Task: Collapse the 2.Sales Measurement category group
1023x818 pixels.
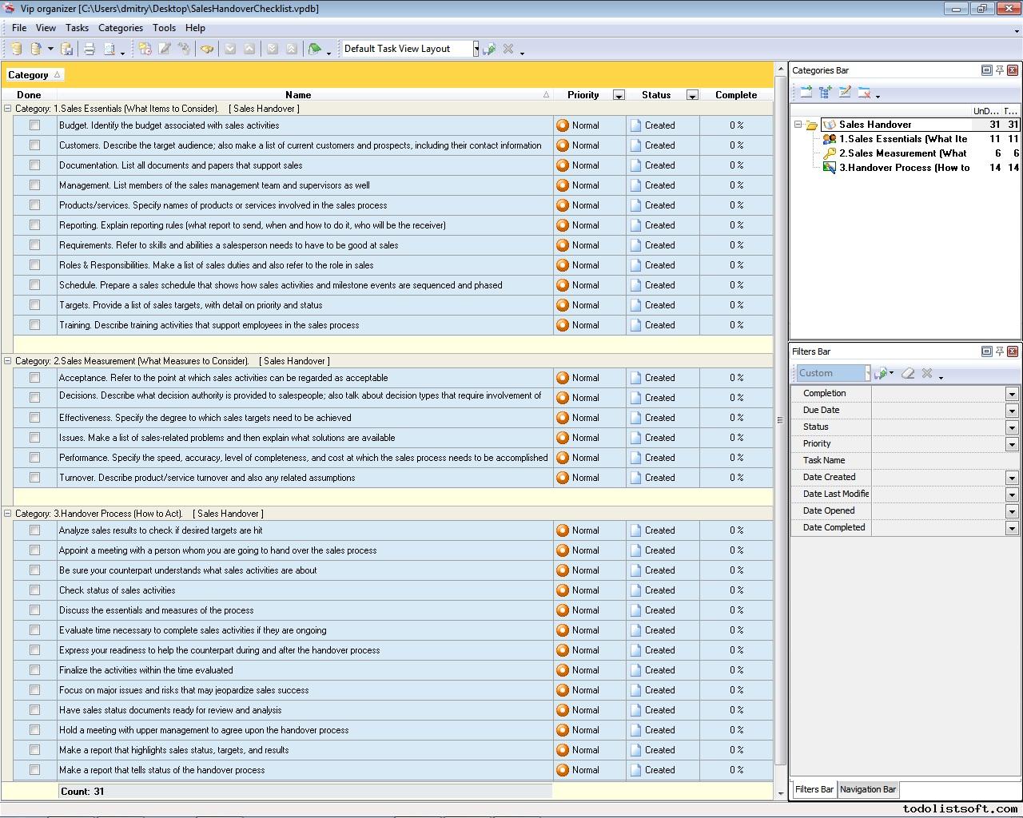Action: click(x=8, y=361)
